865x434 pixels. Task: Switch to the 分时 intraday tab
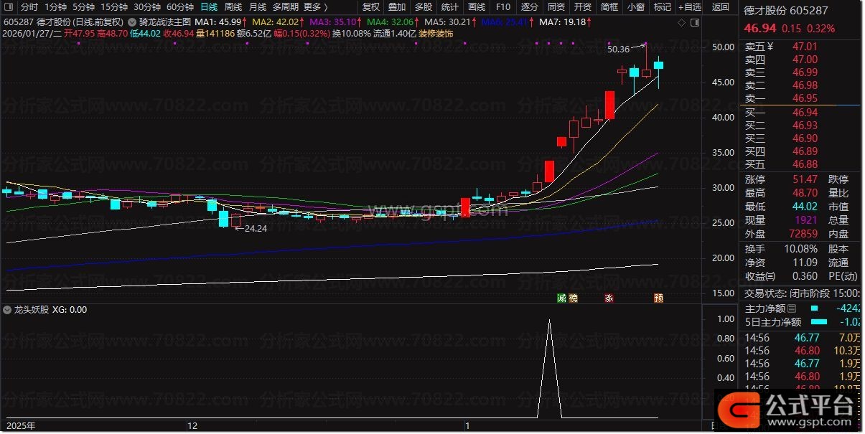pos(29,7)
